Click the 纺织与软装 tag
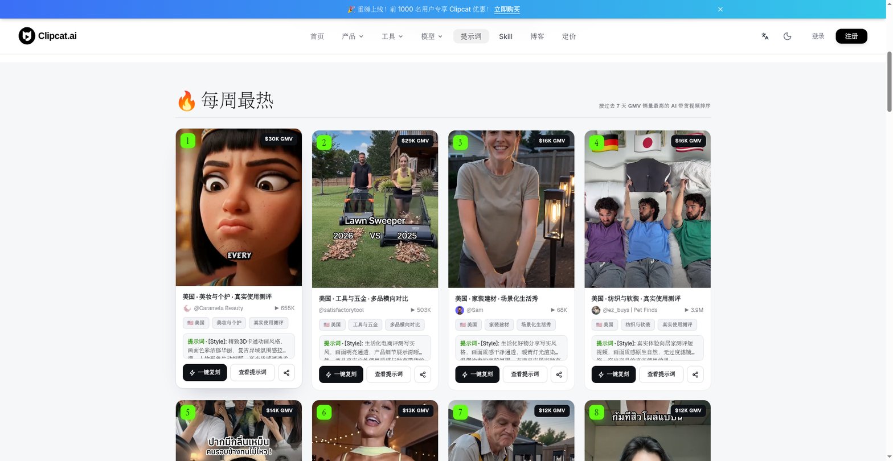Image resolution: width=893 pixels, height=461 pixels. (x=638, y=325)
